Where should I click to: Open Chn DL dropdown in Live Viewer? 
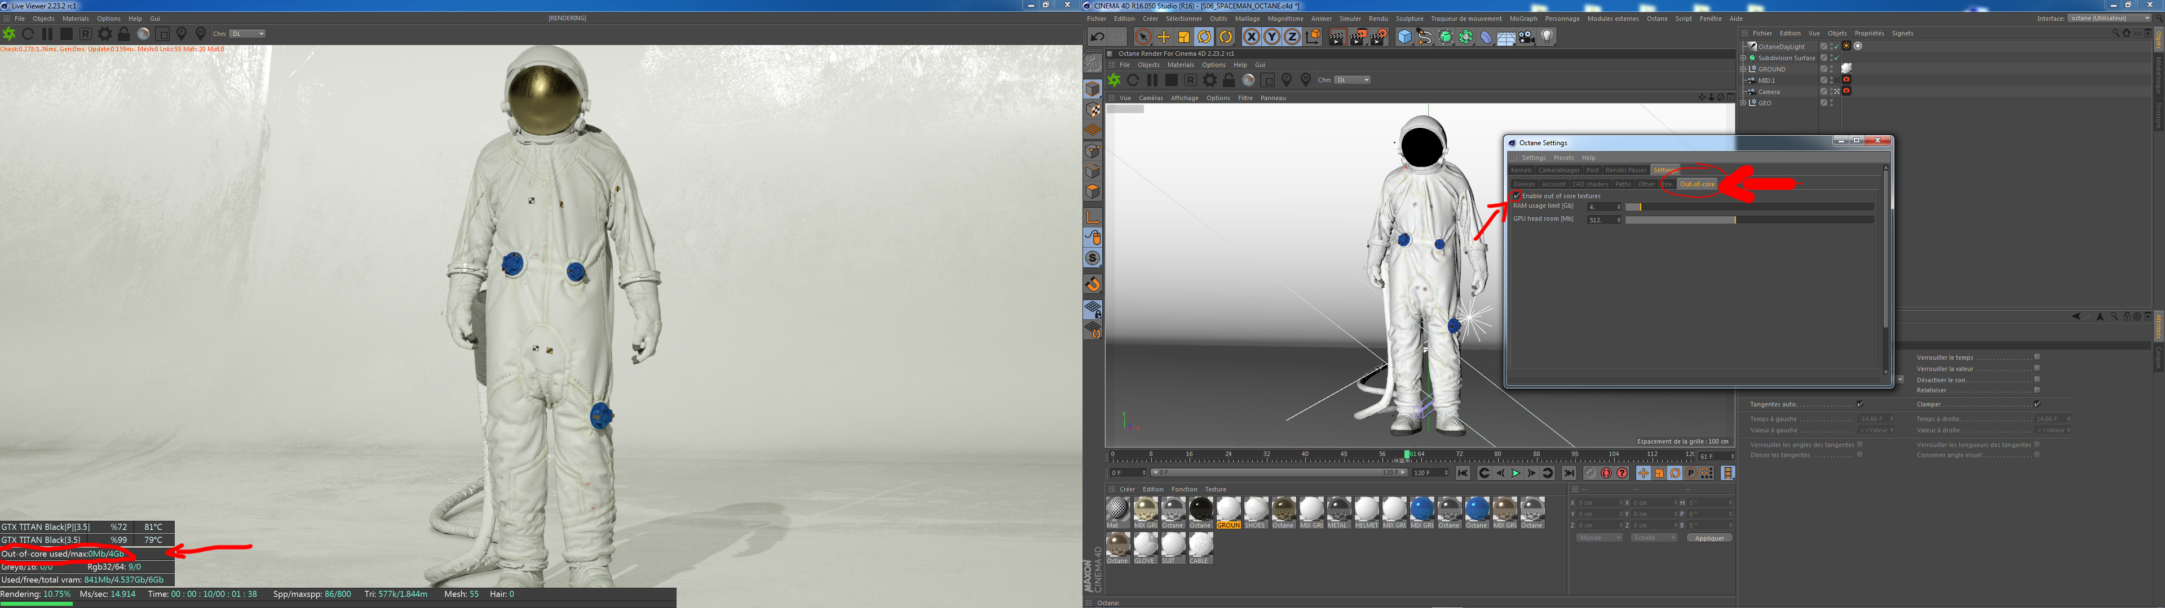click(x=249, y=34)
